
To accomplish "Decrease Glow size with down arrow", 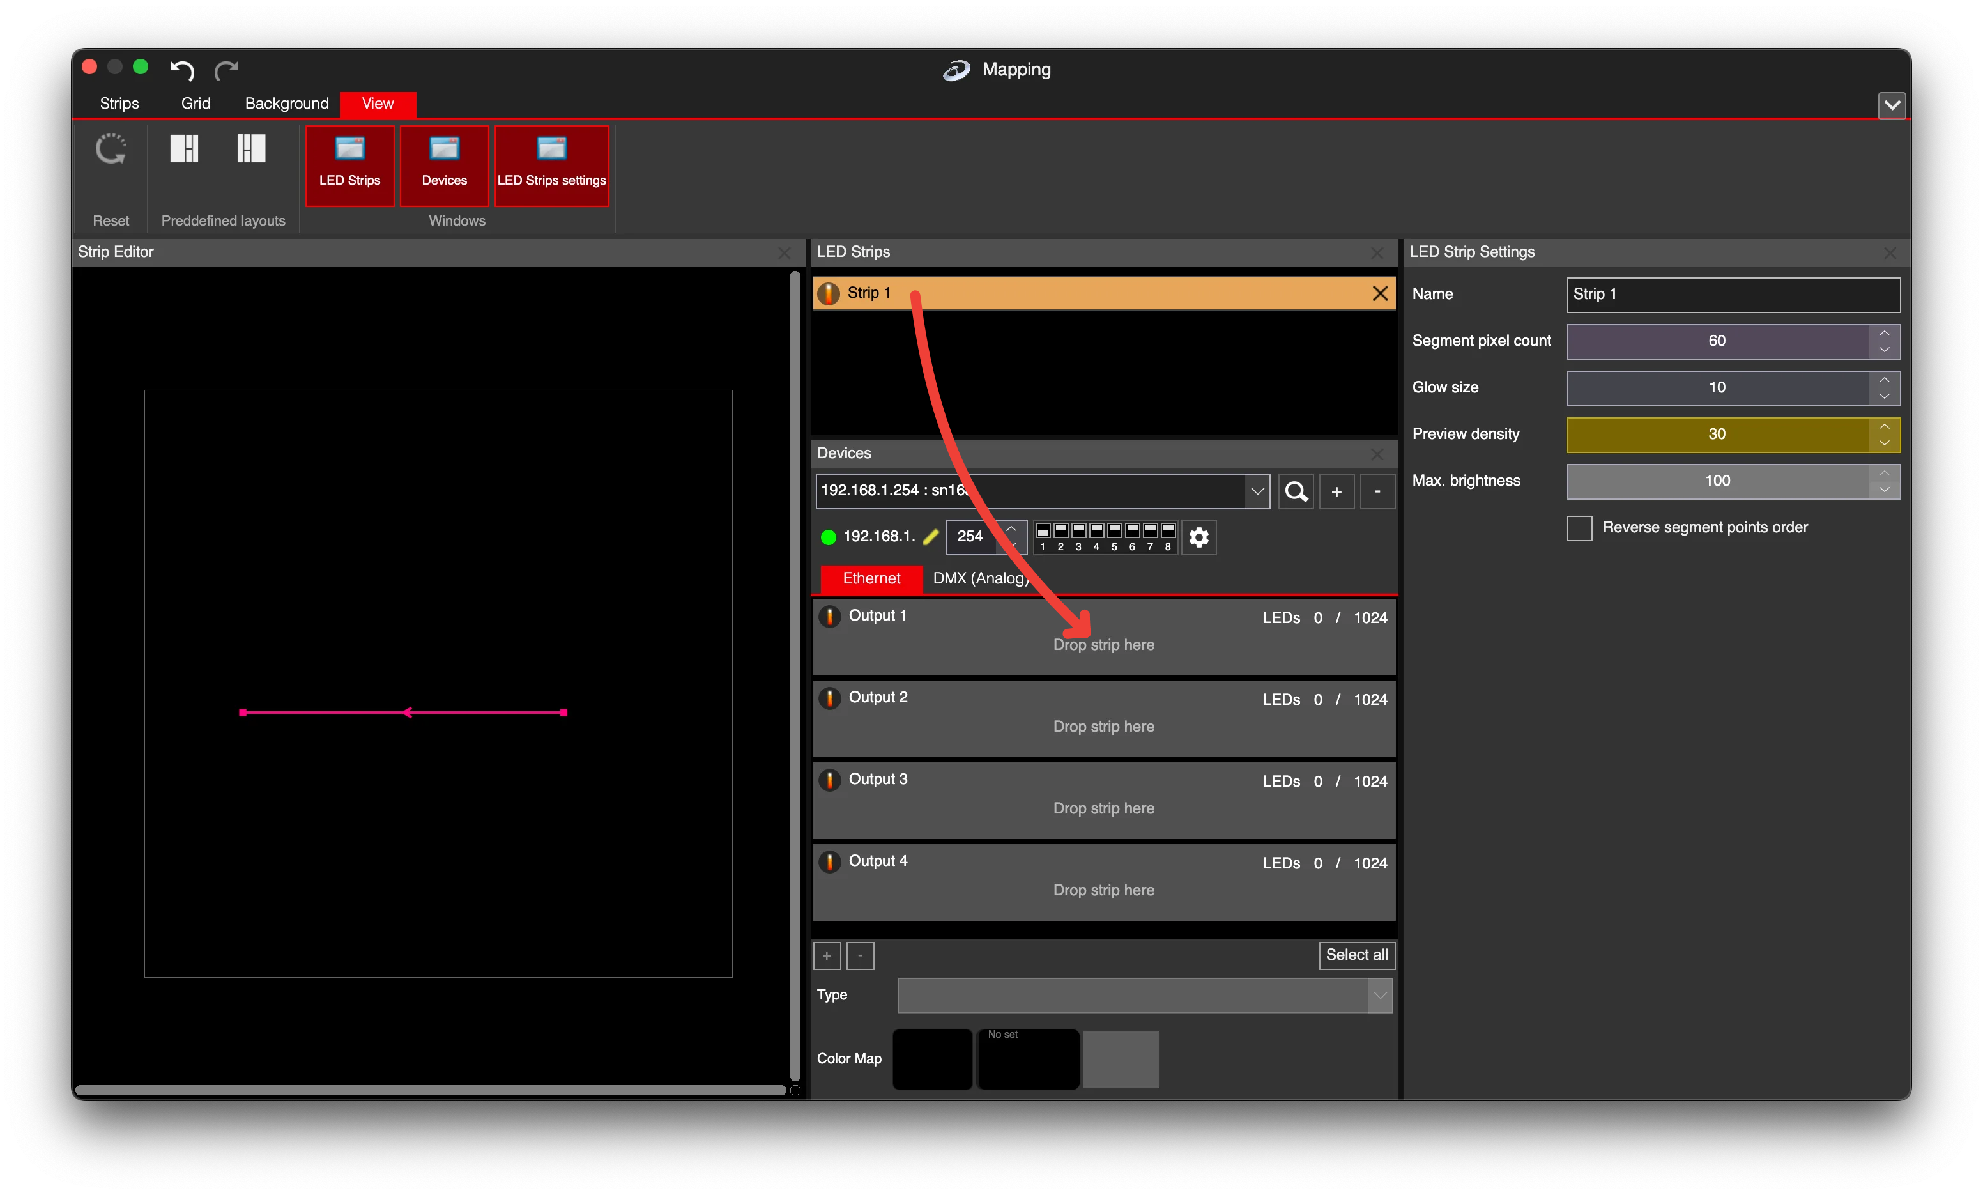I will [x=1884, y=396].
